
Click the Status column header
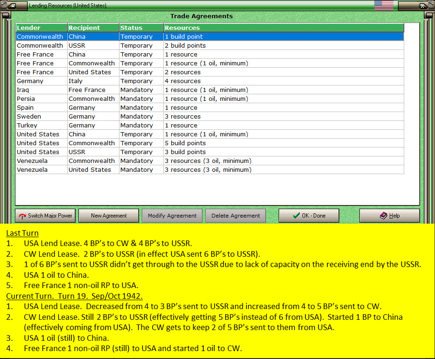click(141, 28)
